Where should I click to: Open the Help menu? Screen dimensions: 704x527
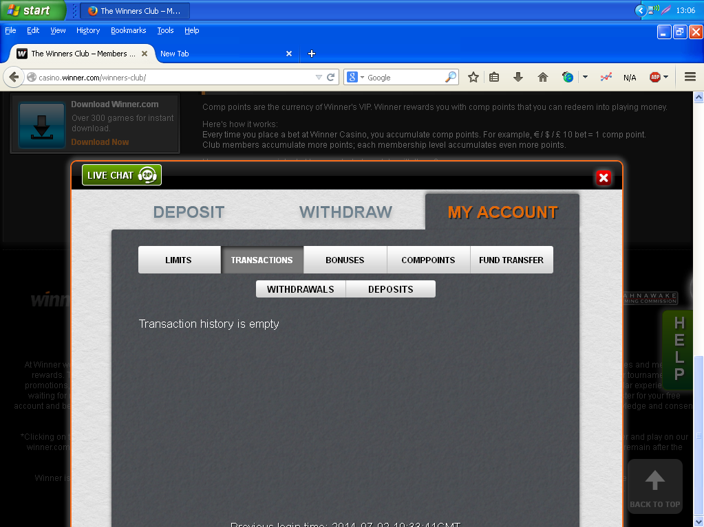point(192,30)
